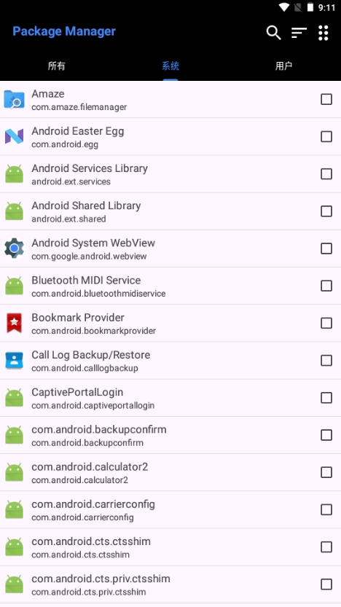The image size is (341, 607).
Task: Switch to the 所有 tab
Action: [57, 66]
